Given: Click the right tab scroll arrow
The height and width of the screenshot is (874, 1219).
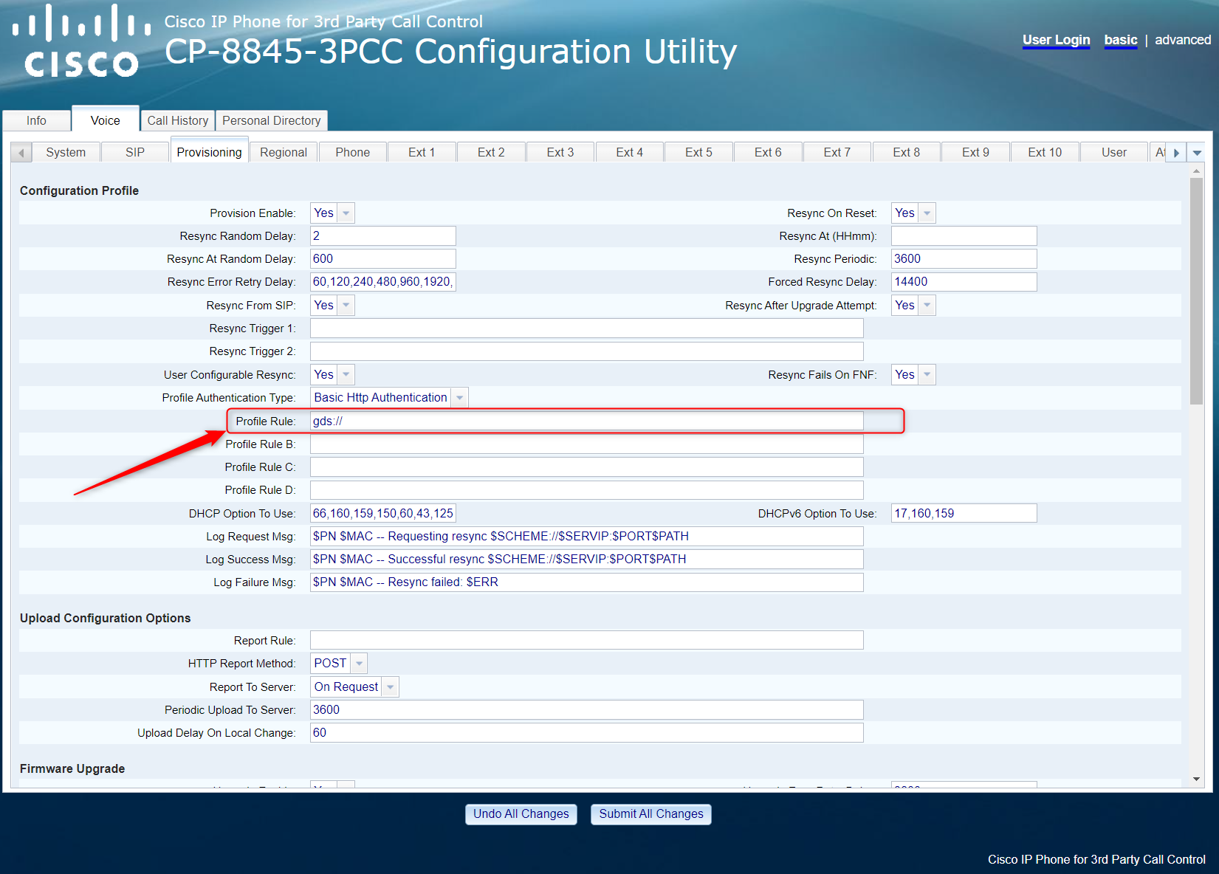Looking at the screenshot, I should [1175, 152].
